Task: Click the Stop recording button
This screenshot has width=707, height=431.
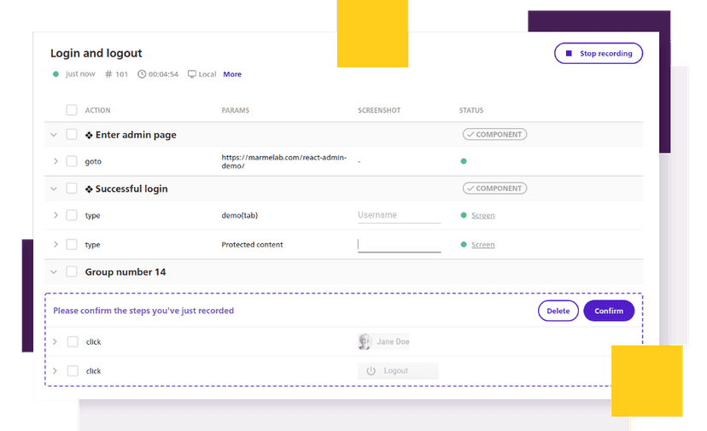Action: (599, 53)
